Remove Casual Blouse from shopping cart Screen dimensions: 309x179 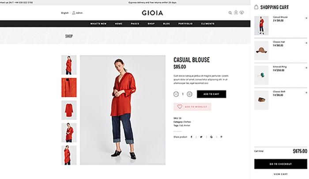coord(306,18)
